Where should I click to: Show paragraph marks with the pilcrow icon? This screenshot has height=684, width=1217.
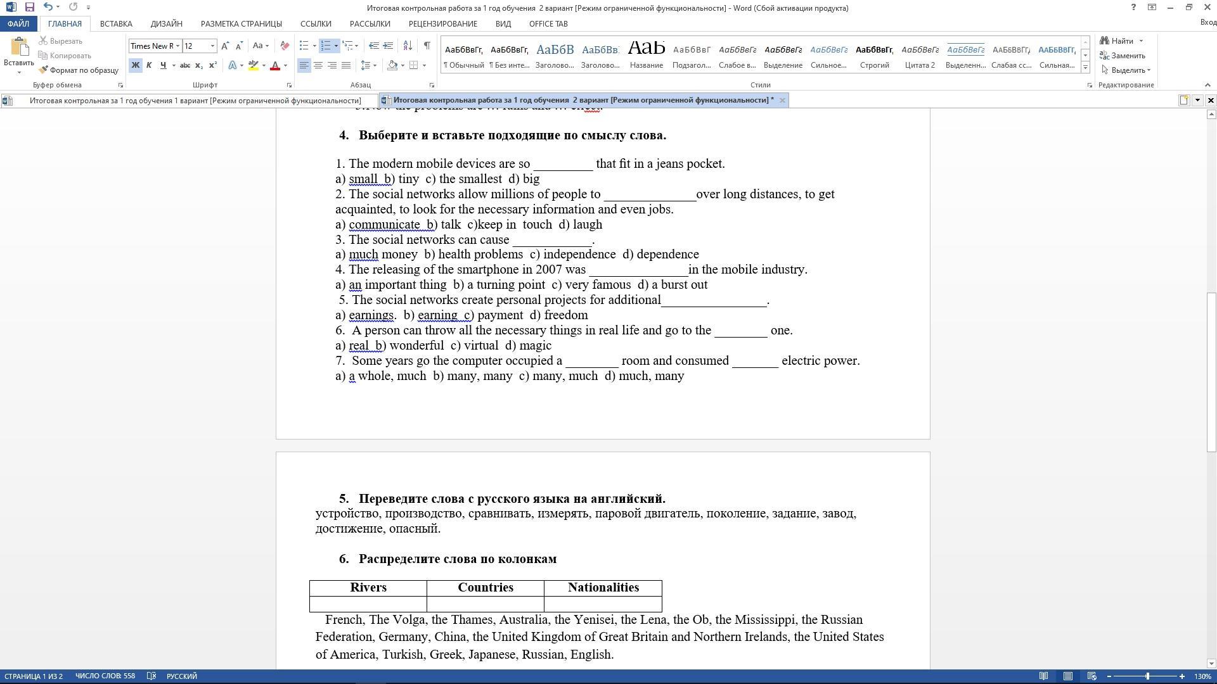(427, 46)
